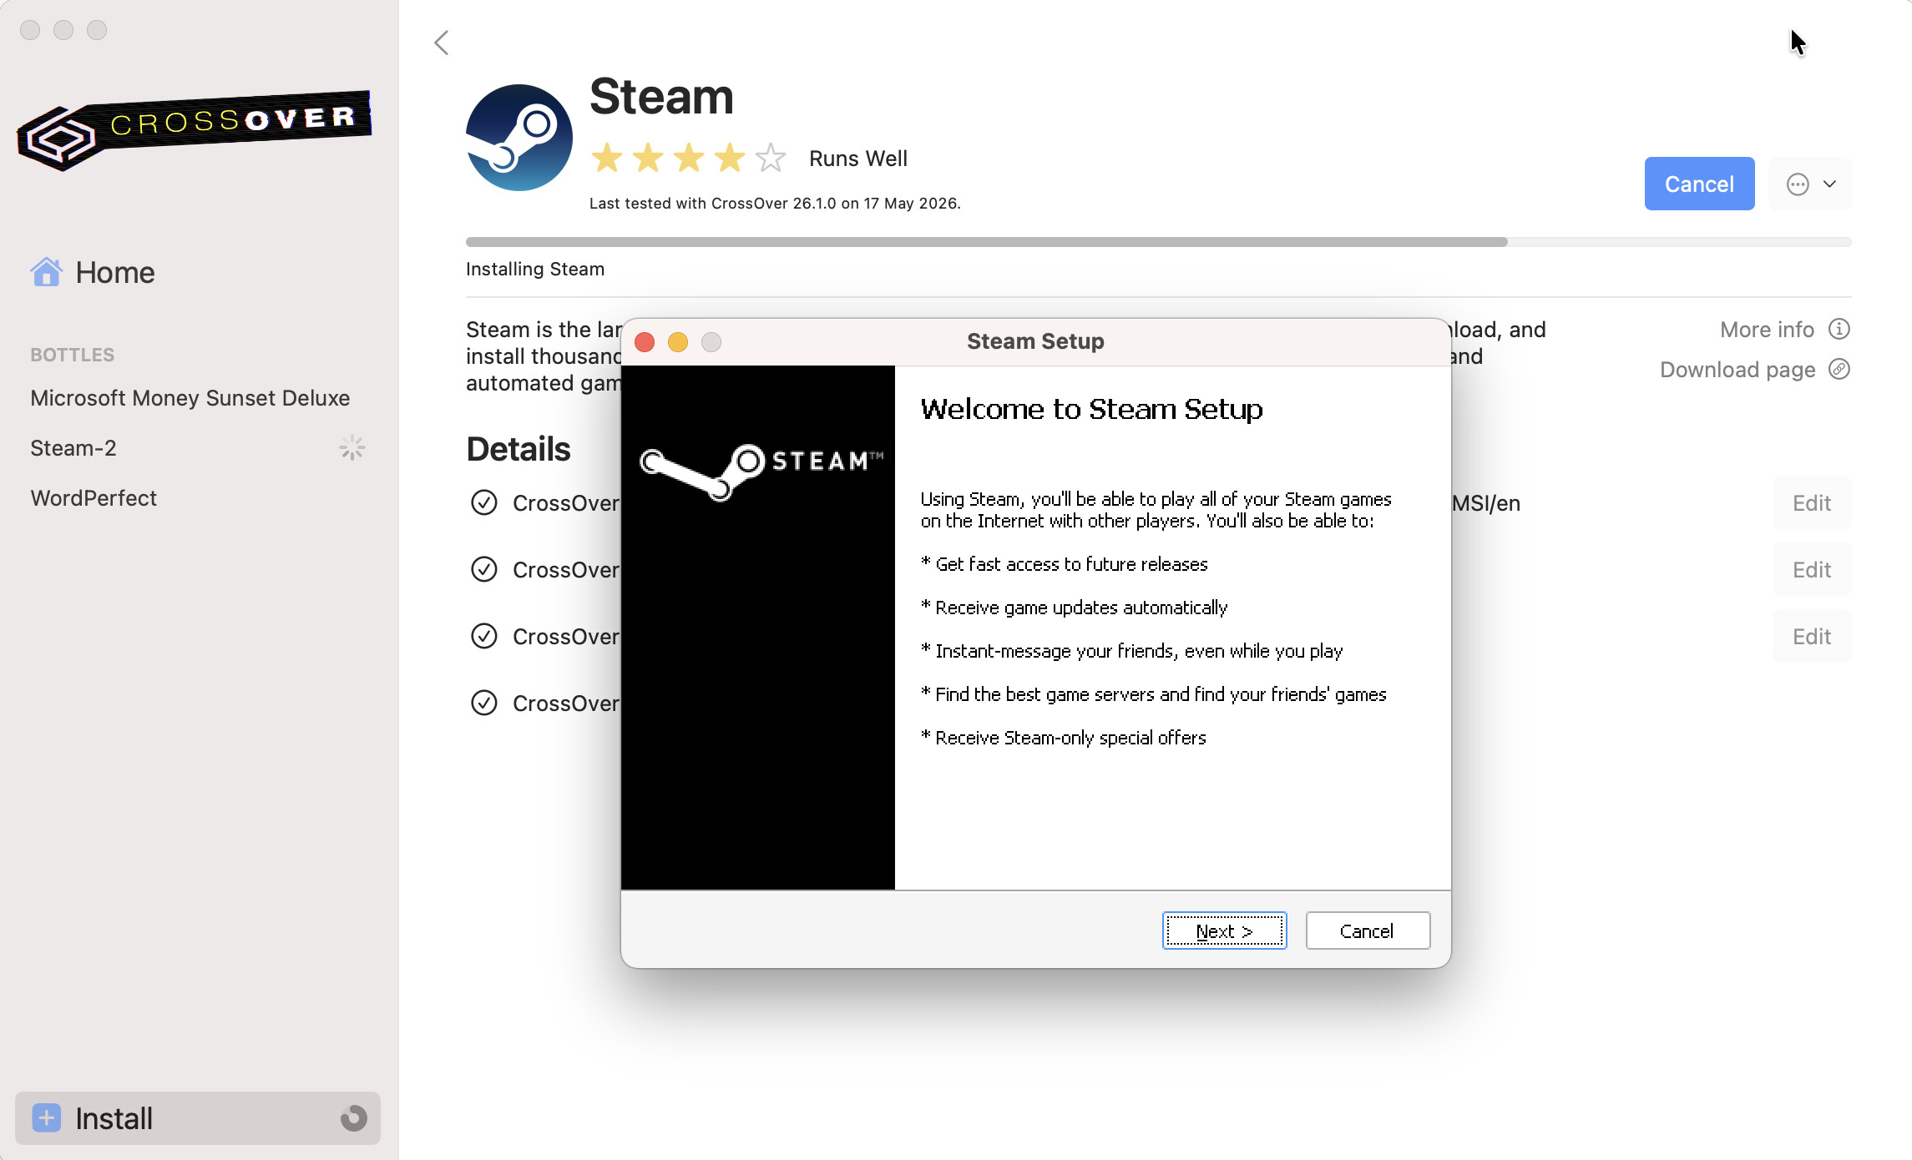Click the first CrossOver checkmark icon

point(484,502)
